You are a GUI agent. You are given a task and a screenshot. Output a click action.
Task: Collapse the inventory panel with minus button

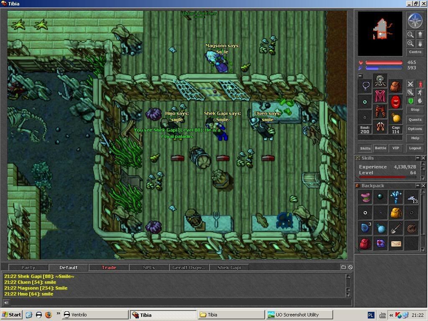click(x=360, y=76)
